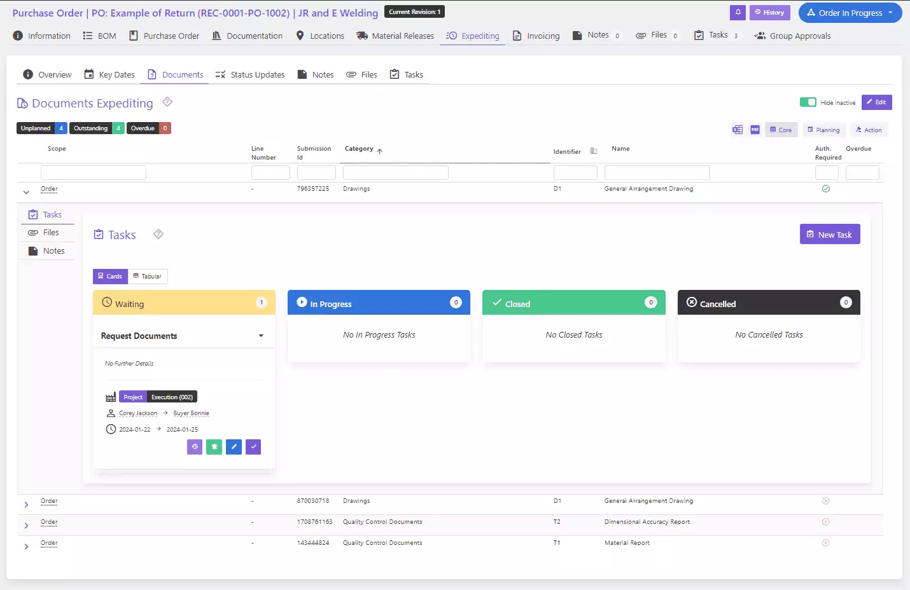The width and height of the screenshot is (910, 590).
Task: Click the Category column sort arrow
Action: (379, 151)
